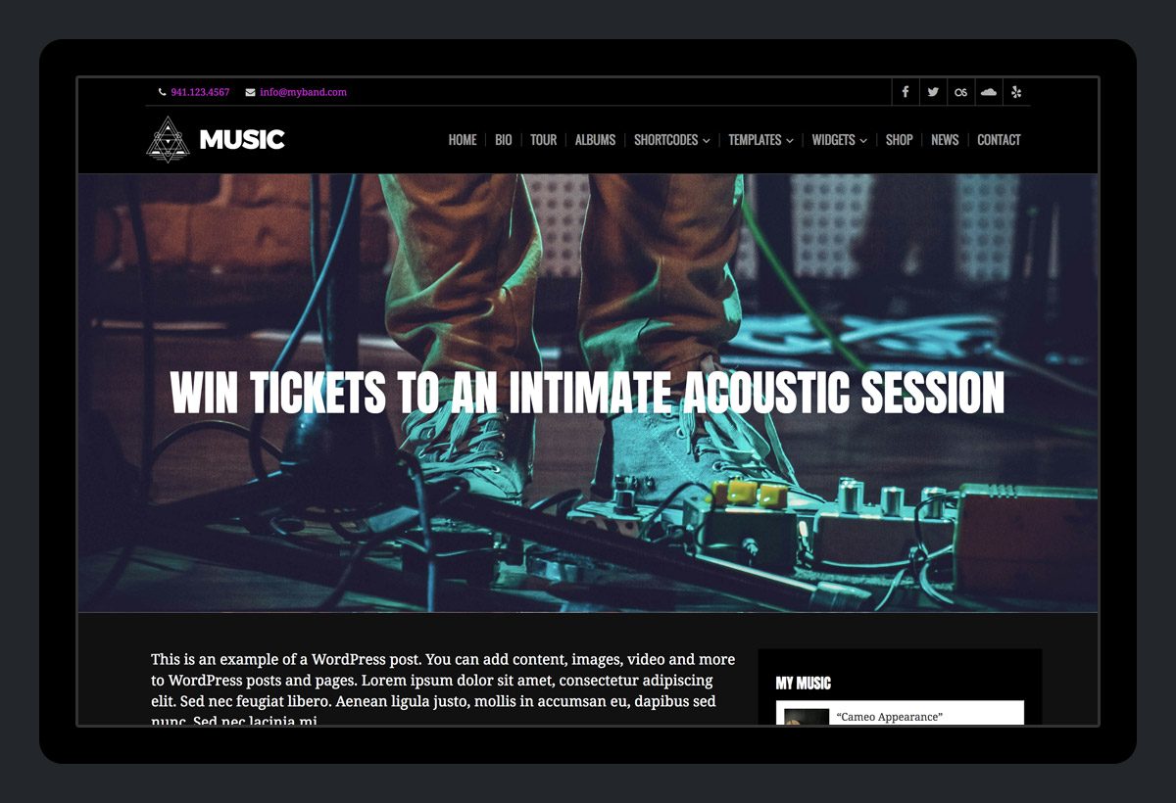The height and width of the screenshot is (803, 1176).
Task: Expand the Shortcodes dropdown menu
Action: pos(672,140)
